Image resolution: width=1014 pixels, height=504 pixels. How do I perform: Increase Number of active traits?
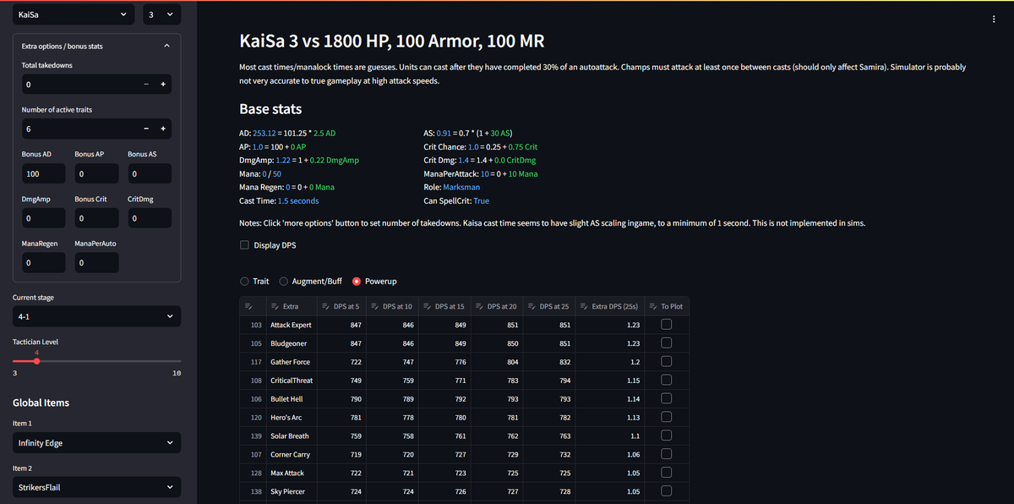tap(163, 129)
